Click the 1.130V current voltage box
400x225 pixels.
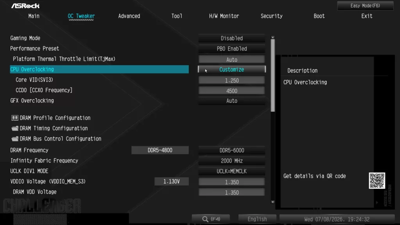171,181
